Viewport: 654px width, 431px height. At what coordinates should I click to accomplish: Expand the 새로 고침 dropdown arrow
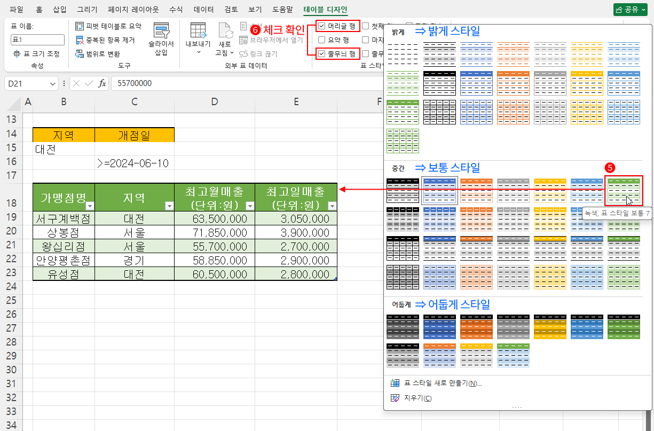tap(232, 53)
